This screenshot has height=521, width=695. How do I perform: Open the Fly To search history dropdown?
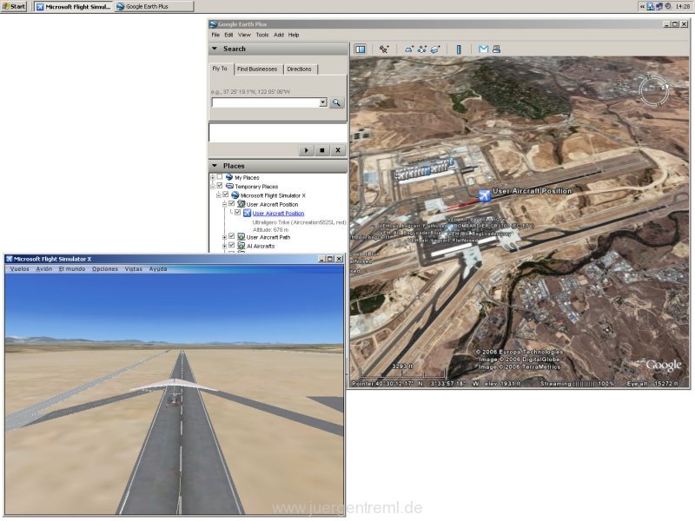[x=322, y=102]
